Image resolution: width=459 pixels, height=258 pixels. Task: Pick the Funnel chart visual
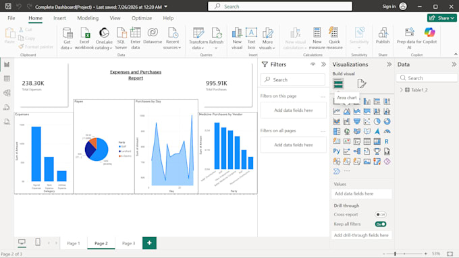click(x=357, y=121)
